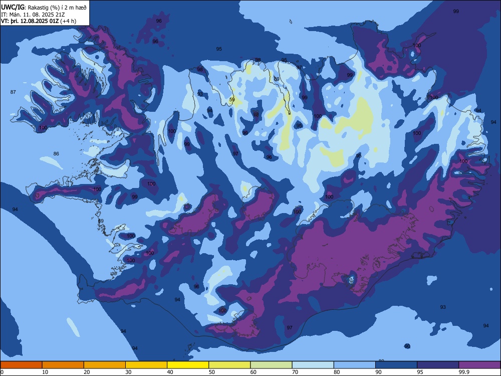This screenshot has width=501, height=376.
Task: Click the '99.9' legend scale label
Action: (x=463, y=372)
